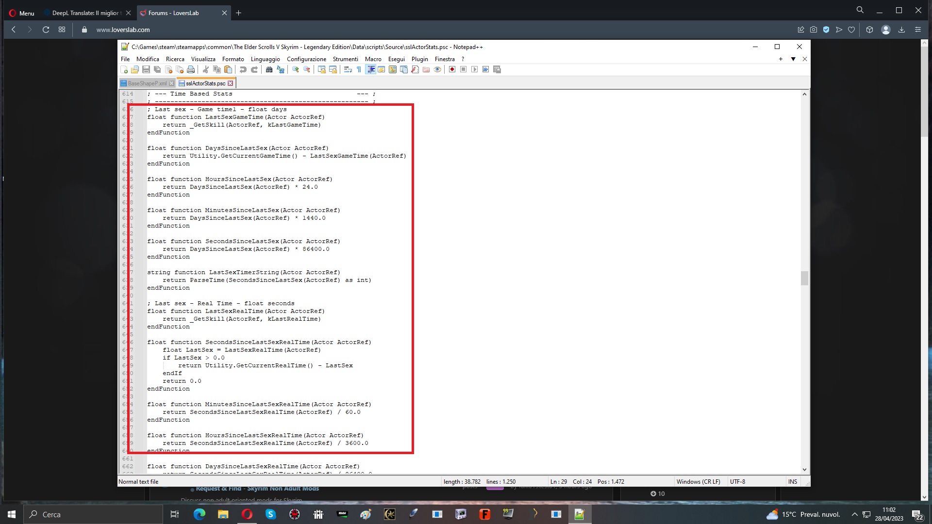
Task: Start recording a macro in Notepad++
Action: pyautogui.click(x=452, y=69)
